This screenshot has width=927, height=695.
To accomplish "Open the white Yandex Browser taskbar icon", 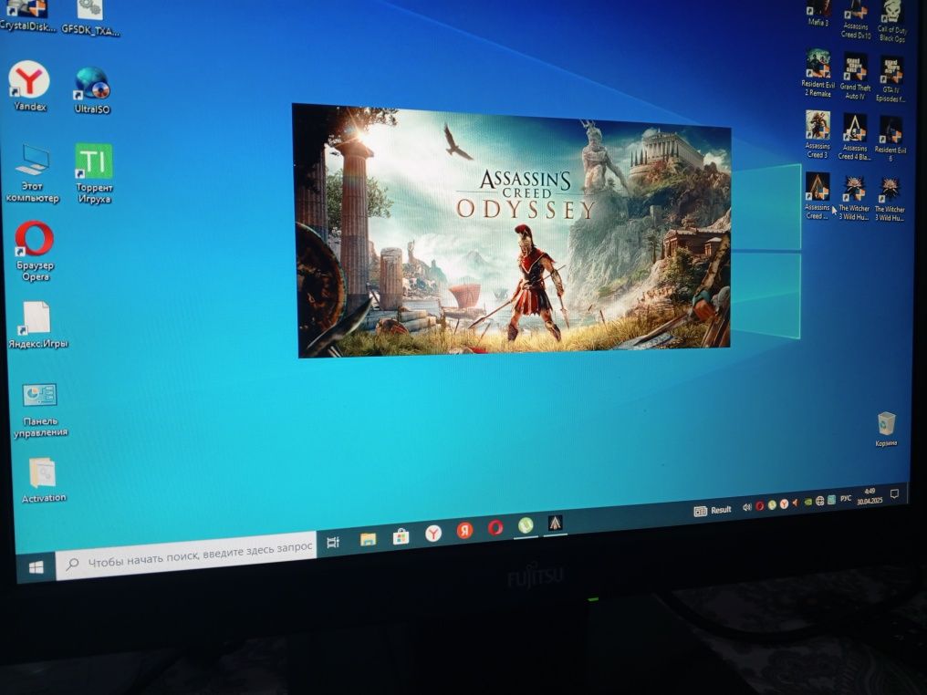I will (x=433, y=534).
